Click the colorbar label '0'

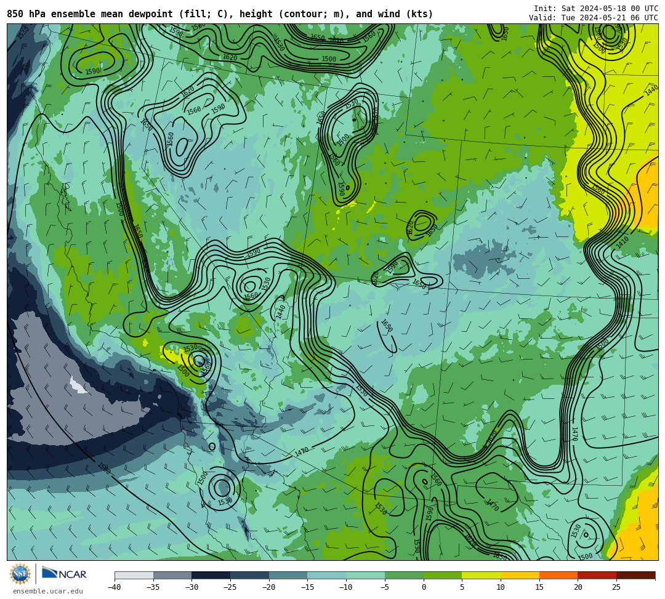424,587
